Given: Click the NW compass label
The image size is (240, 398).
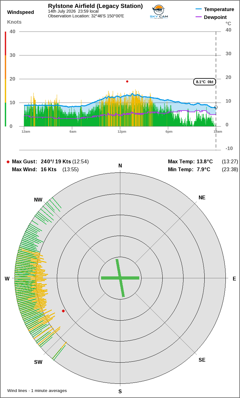Looking at the screenshot, I should click(x=38, y=200).
